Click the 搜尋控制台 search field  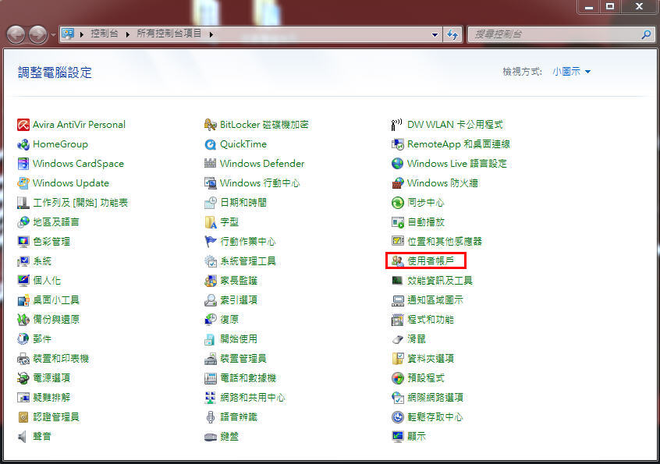pos(554,34)
